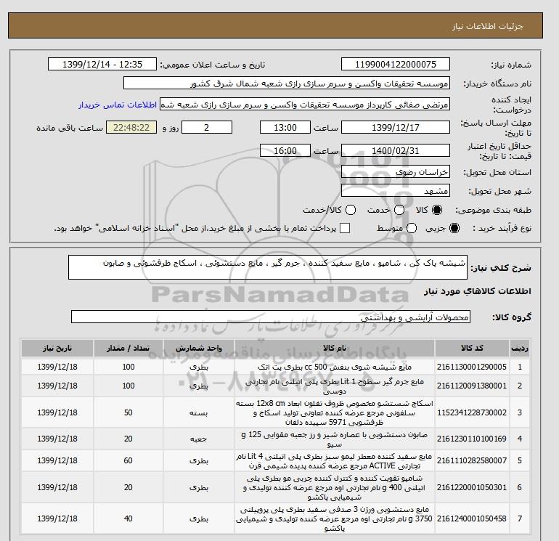
Task: Click the delivery city field مشهد
Action: tap(396, 191)
